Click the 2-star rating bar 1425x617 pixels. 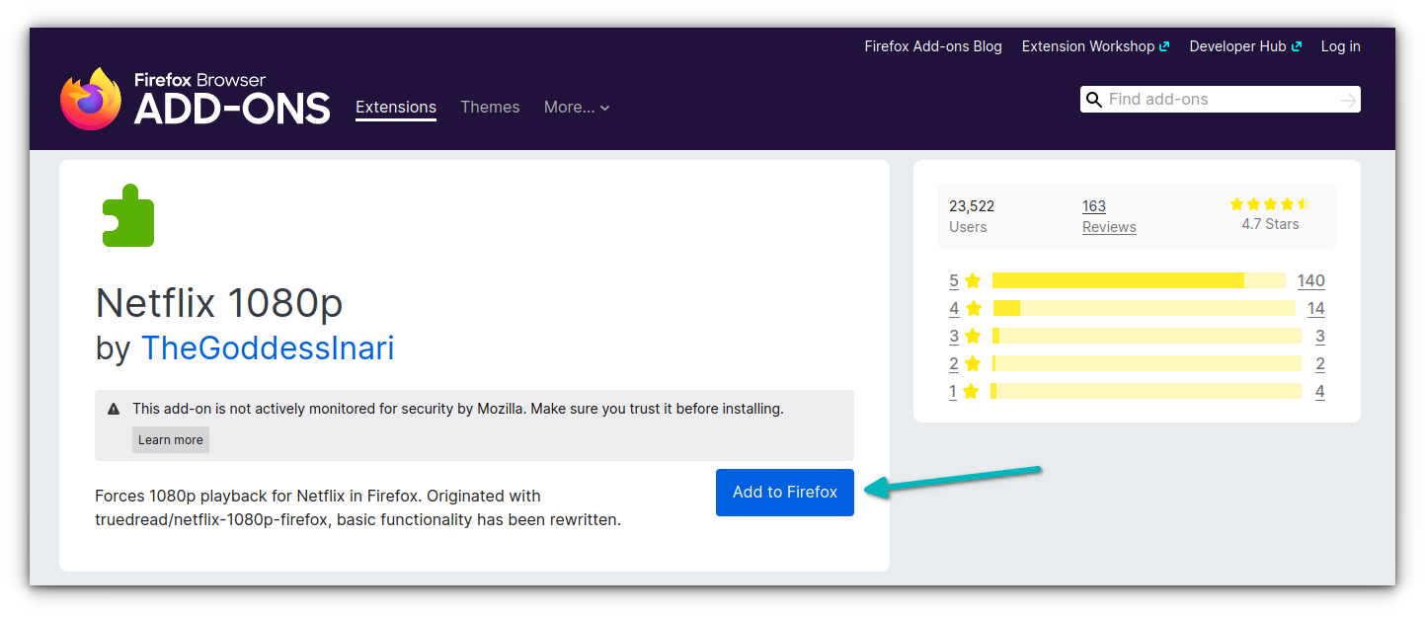1147,363
